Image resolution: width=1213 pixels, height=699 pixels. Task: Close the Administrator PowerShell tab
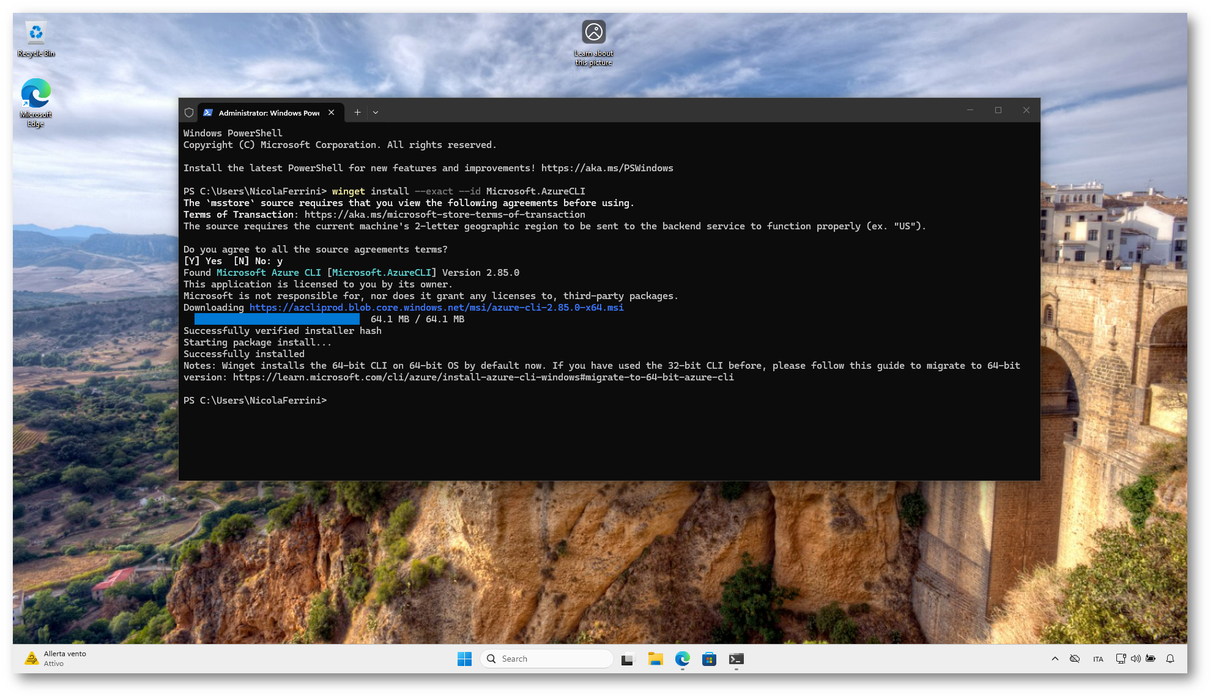331,113
